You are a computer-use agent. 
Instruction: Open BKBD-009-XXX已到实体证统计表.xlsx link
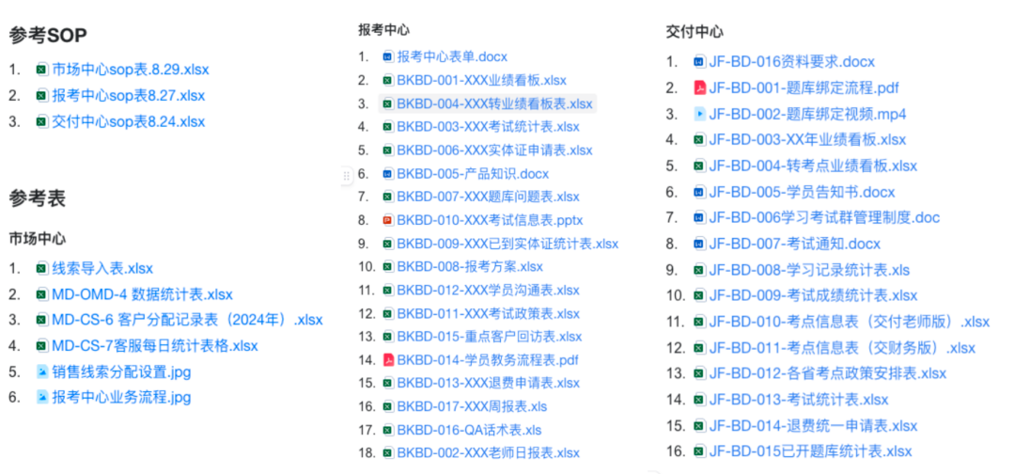point(508,244)
